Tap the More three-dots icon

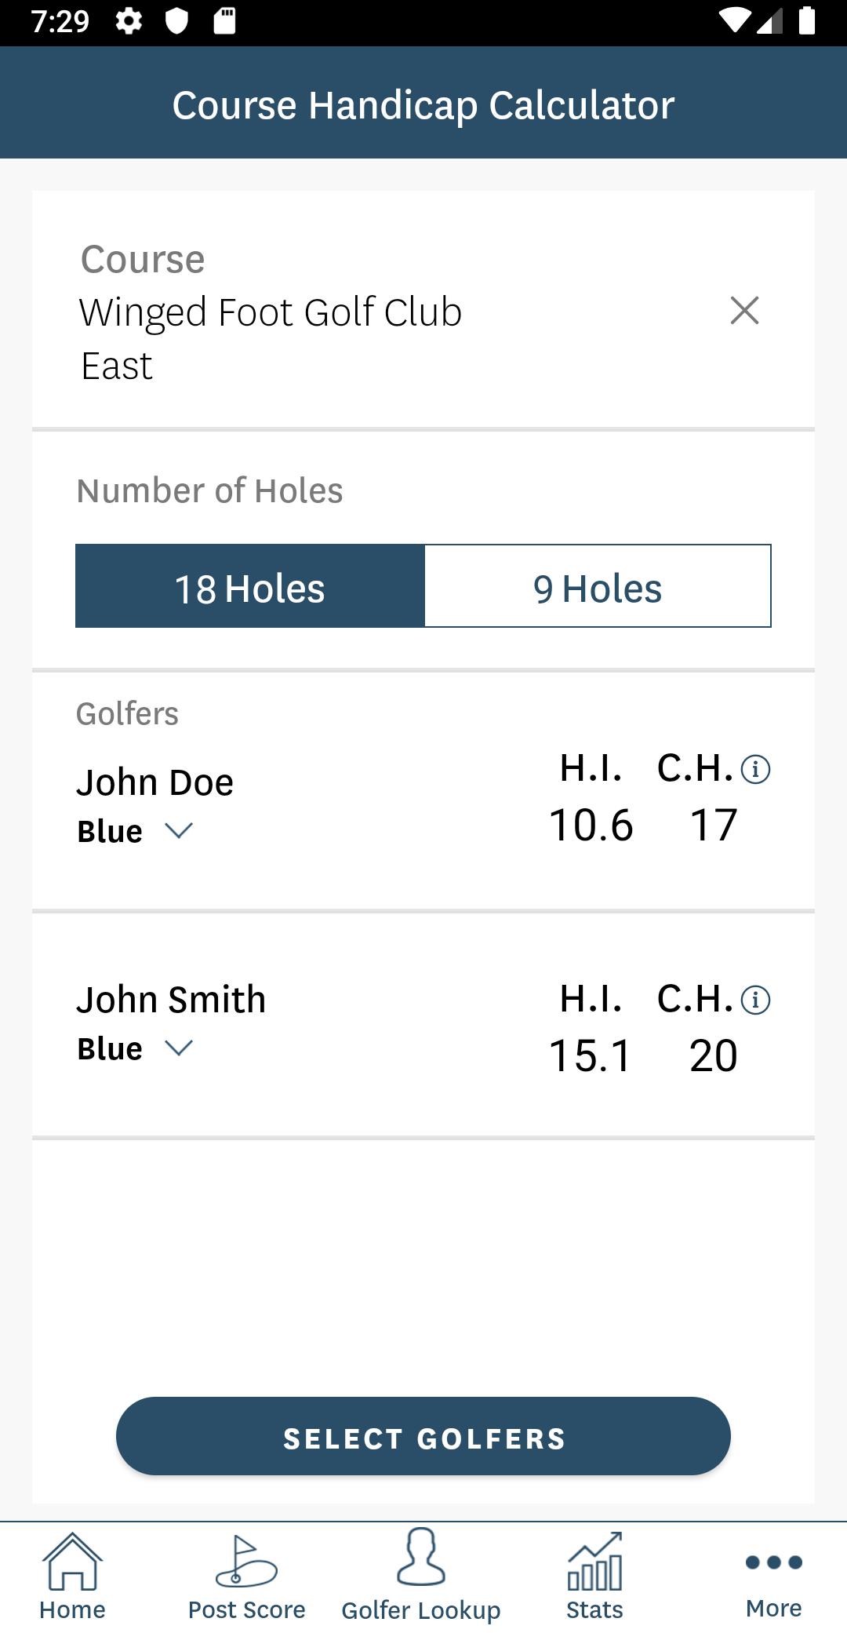[x=773, y=1562]
